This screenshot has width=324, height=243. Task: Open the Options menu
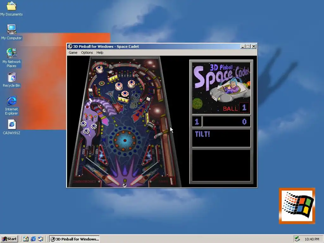87,53
